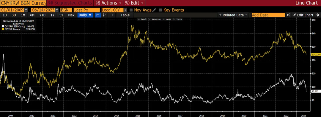The height and width of the screenshot is (117, 321).
Task: Open the end date calendar picker icon
Action: pos(57,10)
